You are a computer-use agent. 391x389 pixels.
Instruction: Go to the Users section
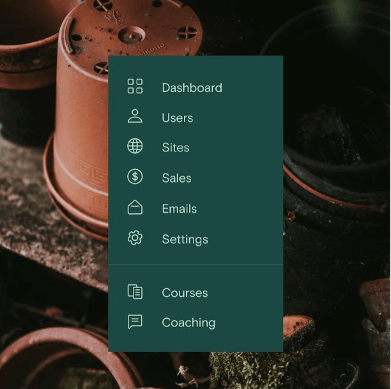178,118
